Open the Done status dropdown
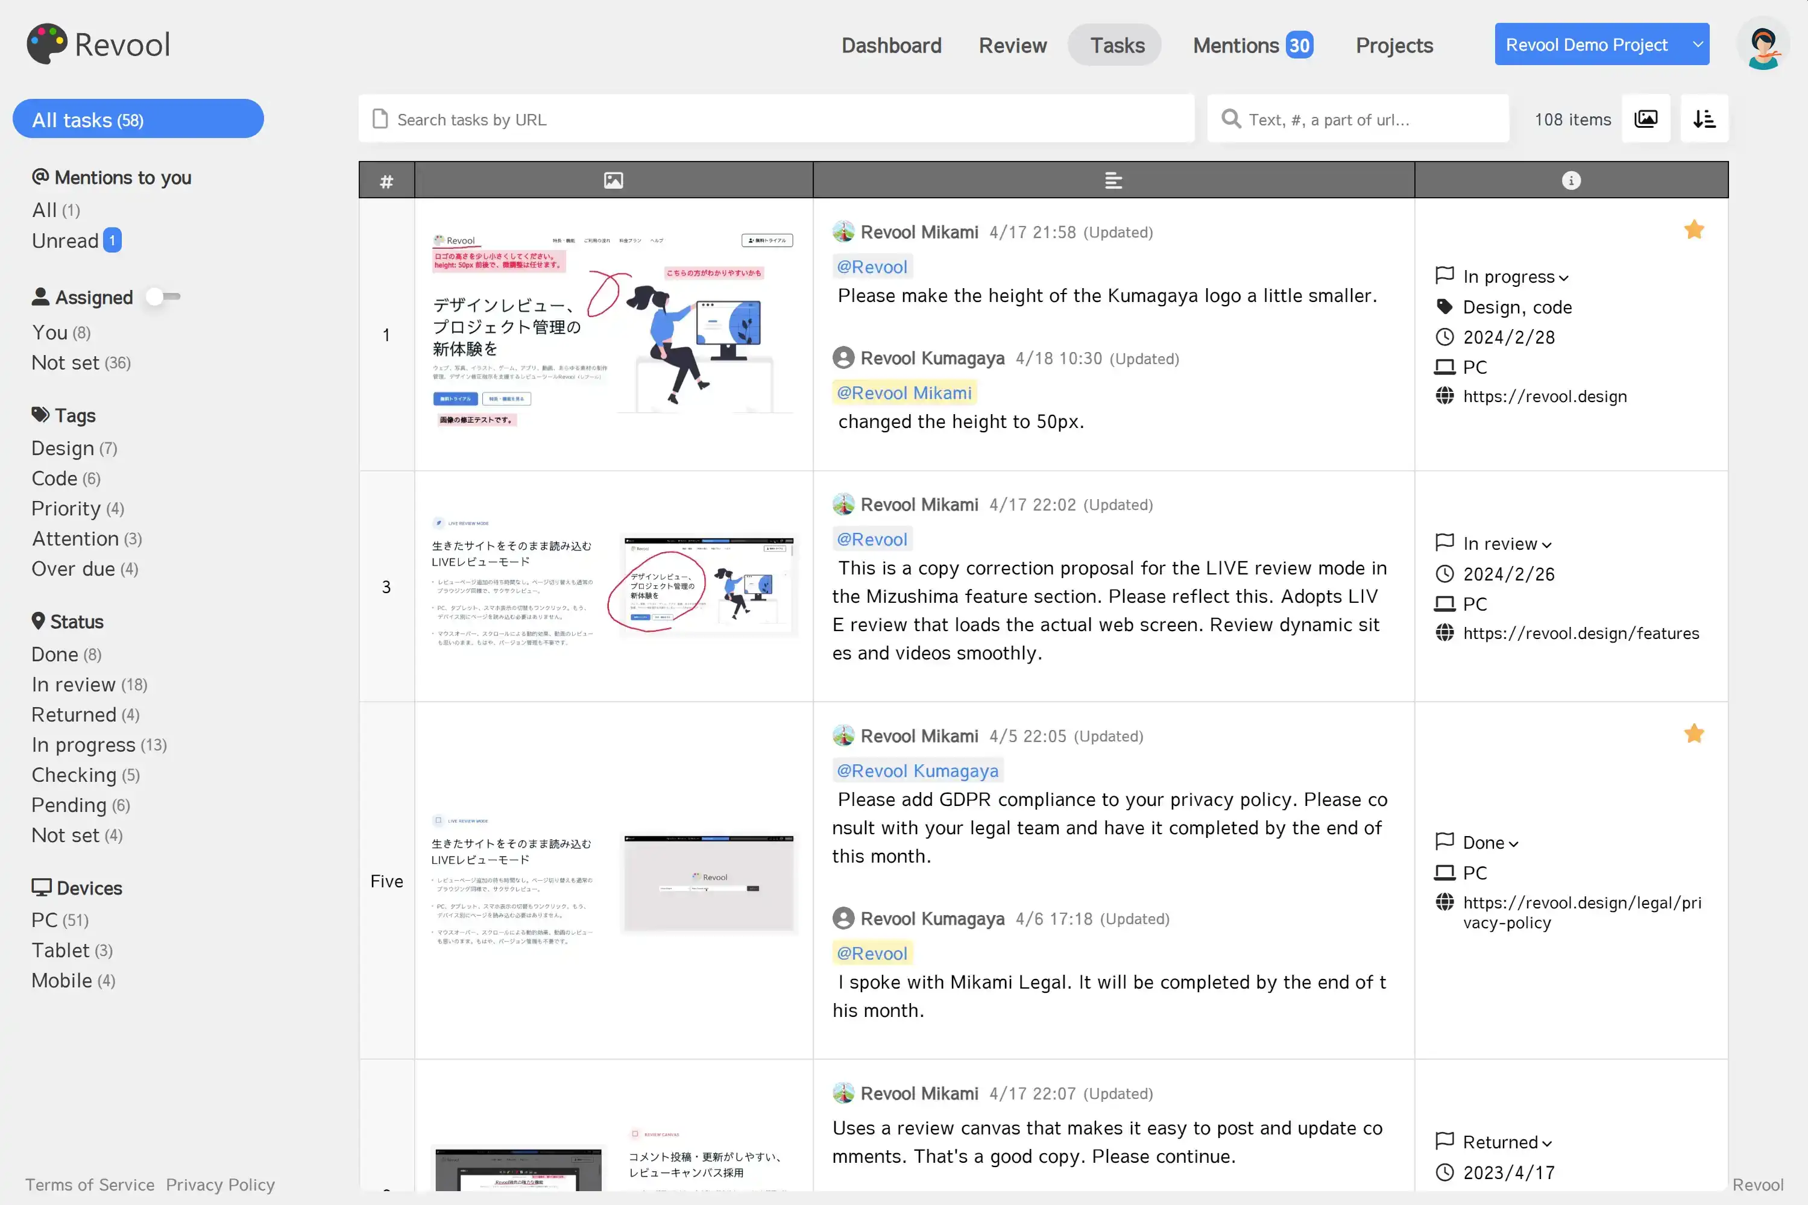Screen dimensions: 1808x1205 1490,843
